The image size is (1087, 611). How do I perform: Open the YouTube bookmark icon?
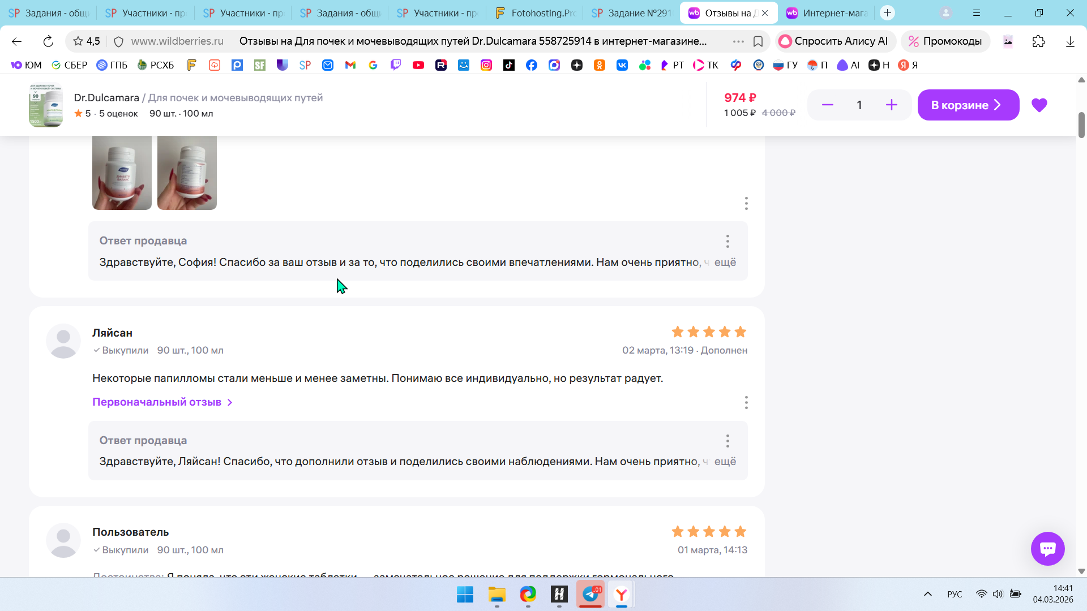click(418, 65)
